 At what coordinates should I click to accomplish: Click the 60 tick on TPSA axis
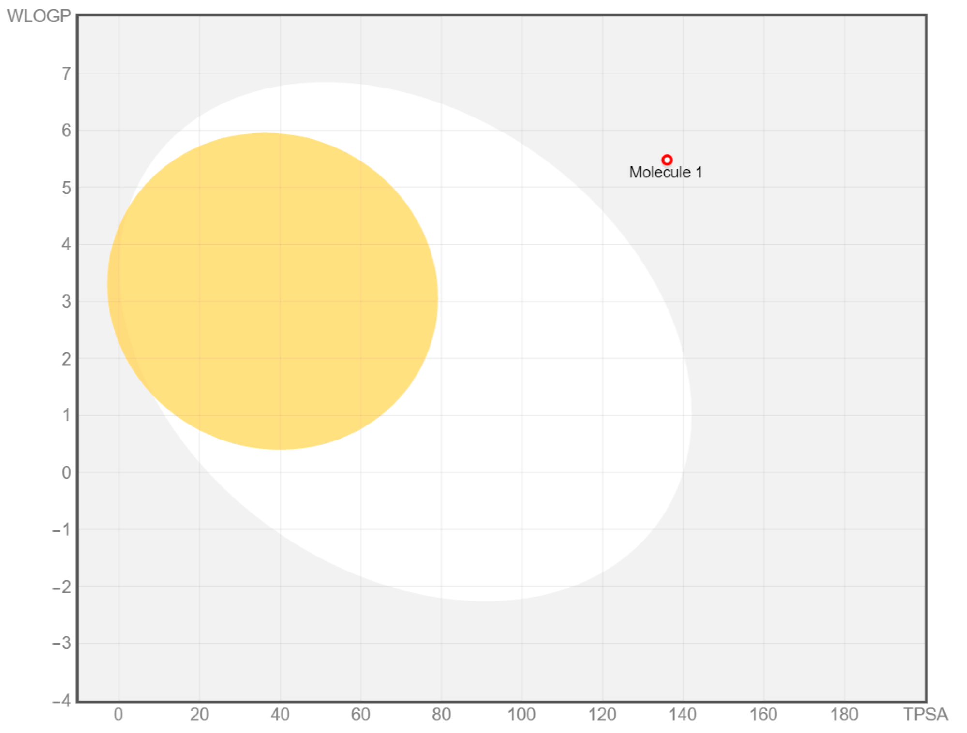click(360, 714)
